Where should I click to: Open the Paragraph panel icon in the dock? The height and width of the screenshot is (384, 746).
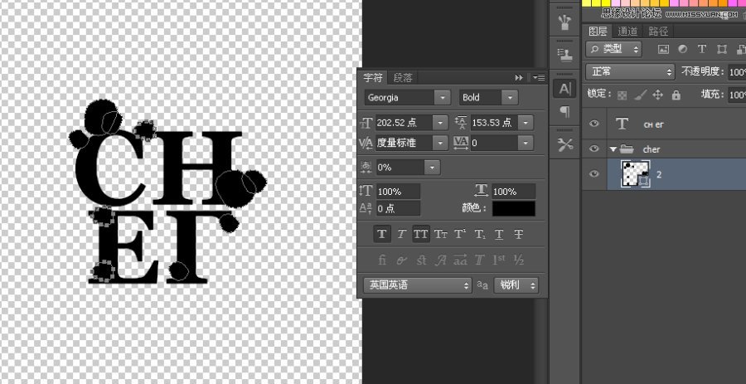coord(565,111)
